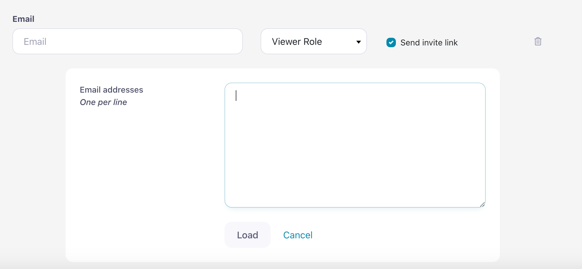Click the bottom edge of the addresses textarea
Viewport: 582px width, 269px height.
tap(355, 207)
